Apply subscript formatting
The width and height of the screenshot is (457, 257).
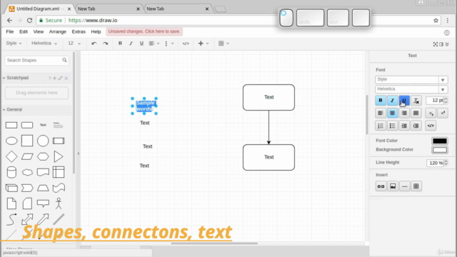(x=431, y=113)
